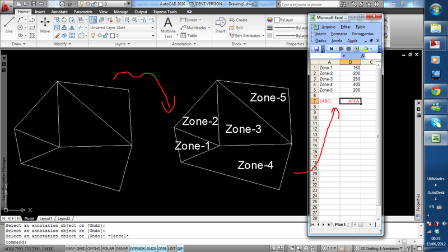
Task: Expand the Modify panel flyout
Action: [63, 44]
